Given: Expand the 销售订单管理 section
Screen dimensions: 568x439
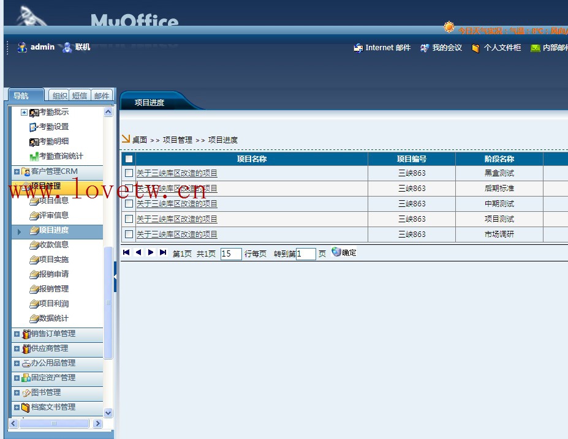Looking at the screenshot, I should (x=17, y=334).
